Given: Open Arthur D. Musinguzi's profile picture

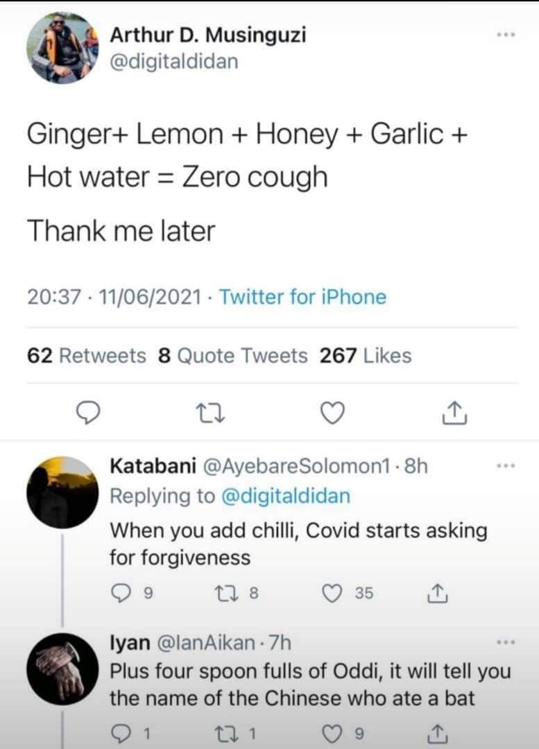Looking at the screenshot, I should [62, 48].
